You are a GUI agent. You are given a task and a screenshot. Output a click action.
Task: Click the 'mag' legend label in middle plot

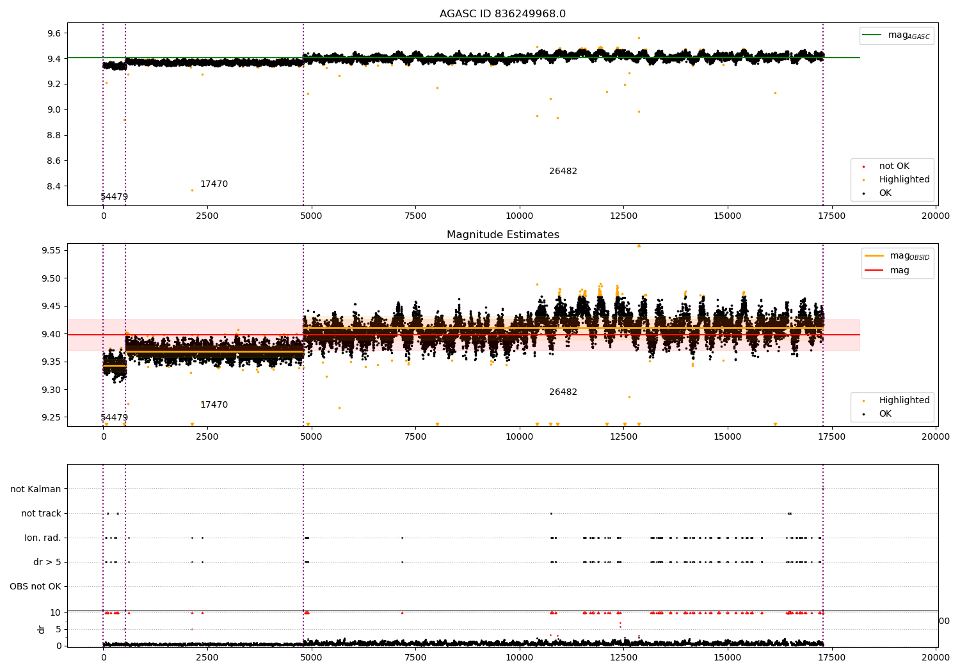pos(899,271)
